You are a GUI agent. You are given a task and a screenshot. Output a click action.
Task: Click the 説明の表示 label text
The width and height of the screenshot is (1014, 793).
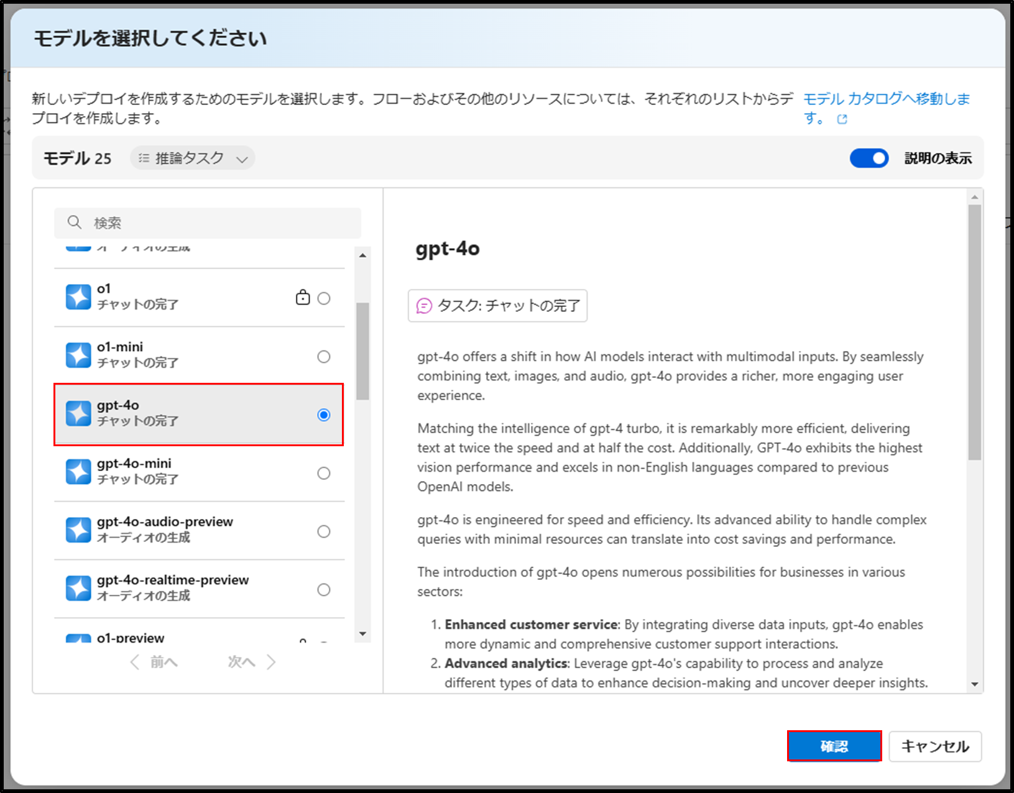(x=938, y=158)
